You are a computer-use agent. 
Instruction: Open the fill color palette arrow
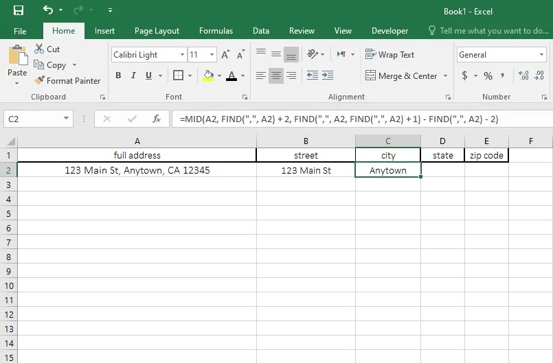coord(219,75)
